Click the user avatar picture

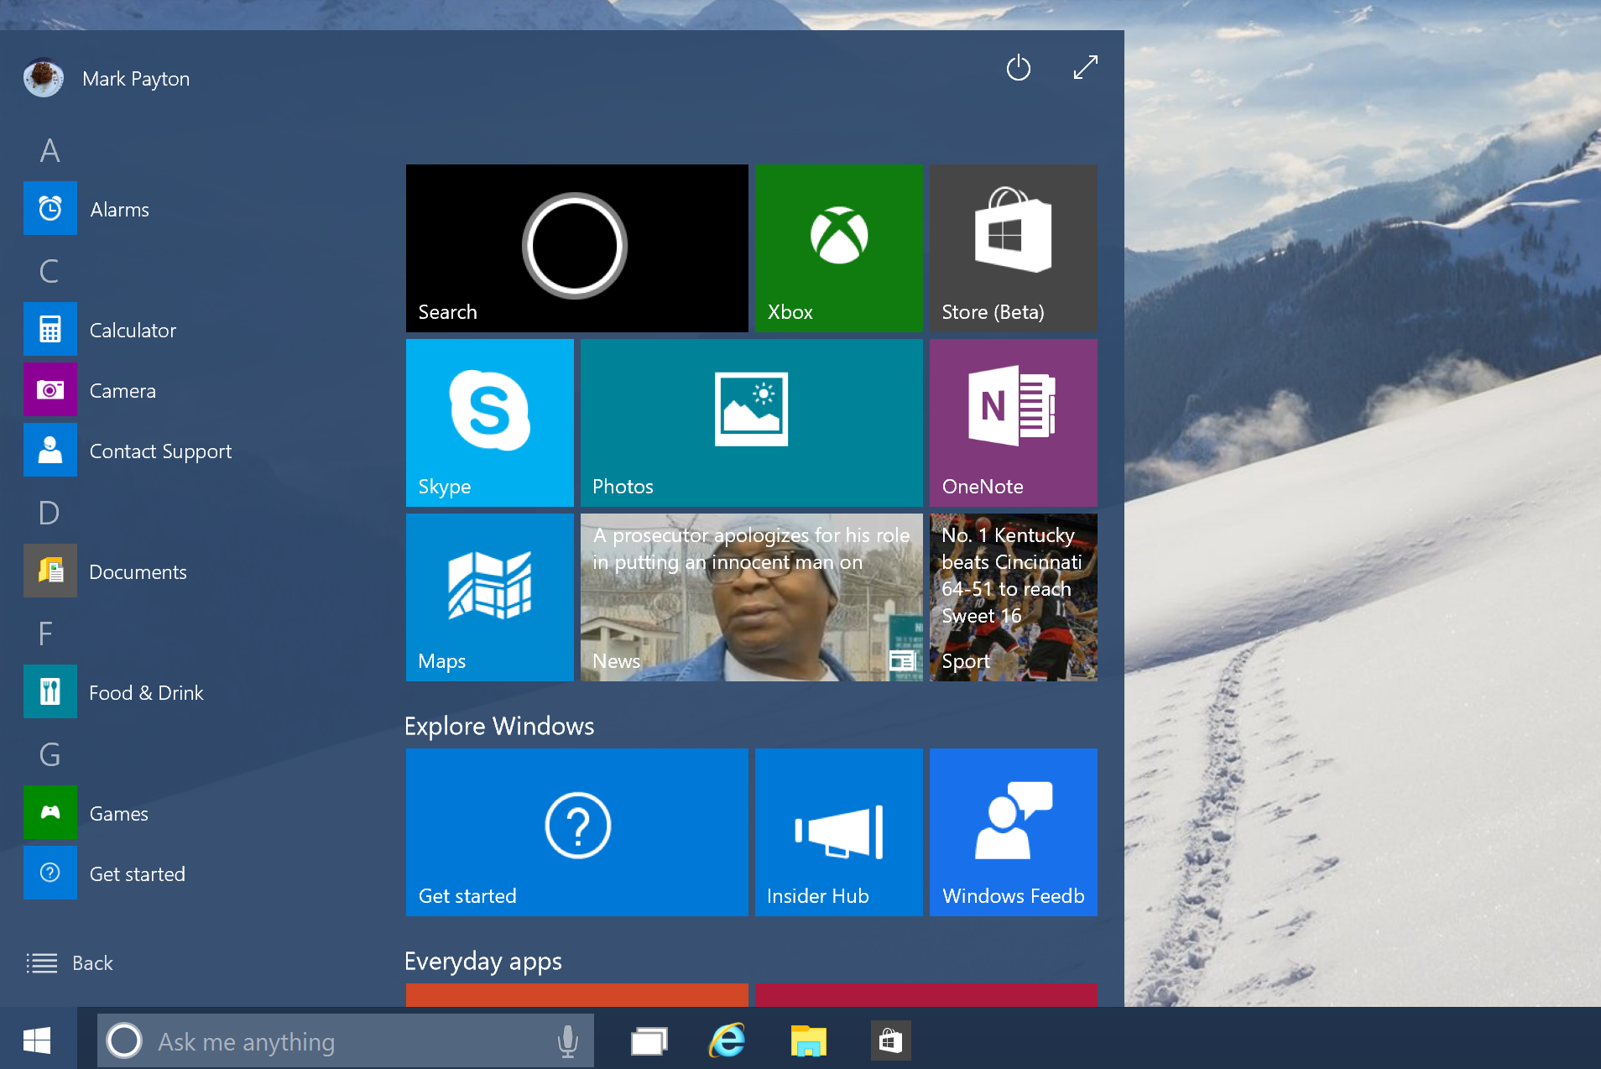click(x=44, y=78)
